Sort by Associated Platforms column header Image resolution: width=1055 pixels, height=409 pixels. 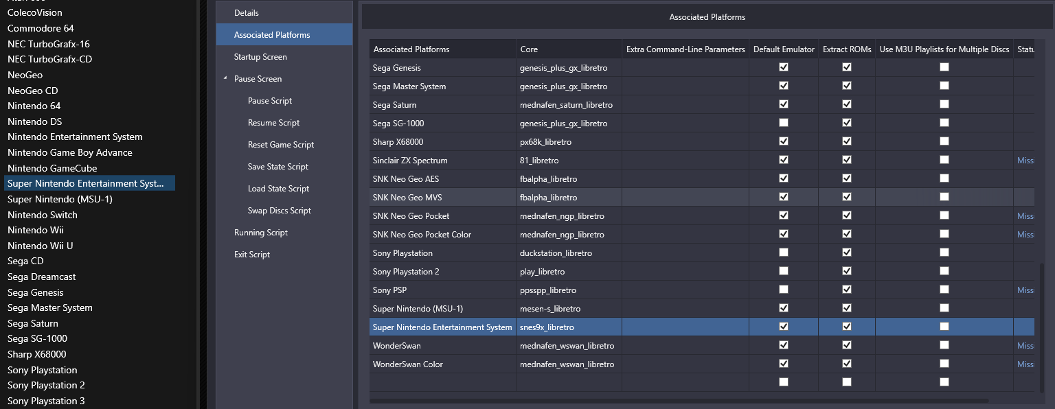pos(443,49)
